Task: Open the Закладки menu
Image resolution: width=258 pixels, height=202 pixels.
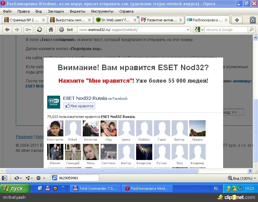Action: (x=56, y=11)
